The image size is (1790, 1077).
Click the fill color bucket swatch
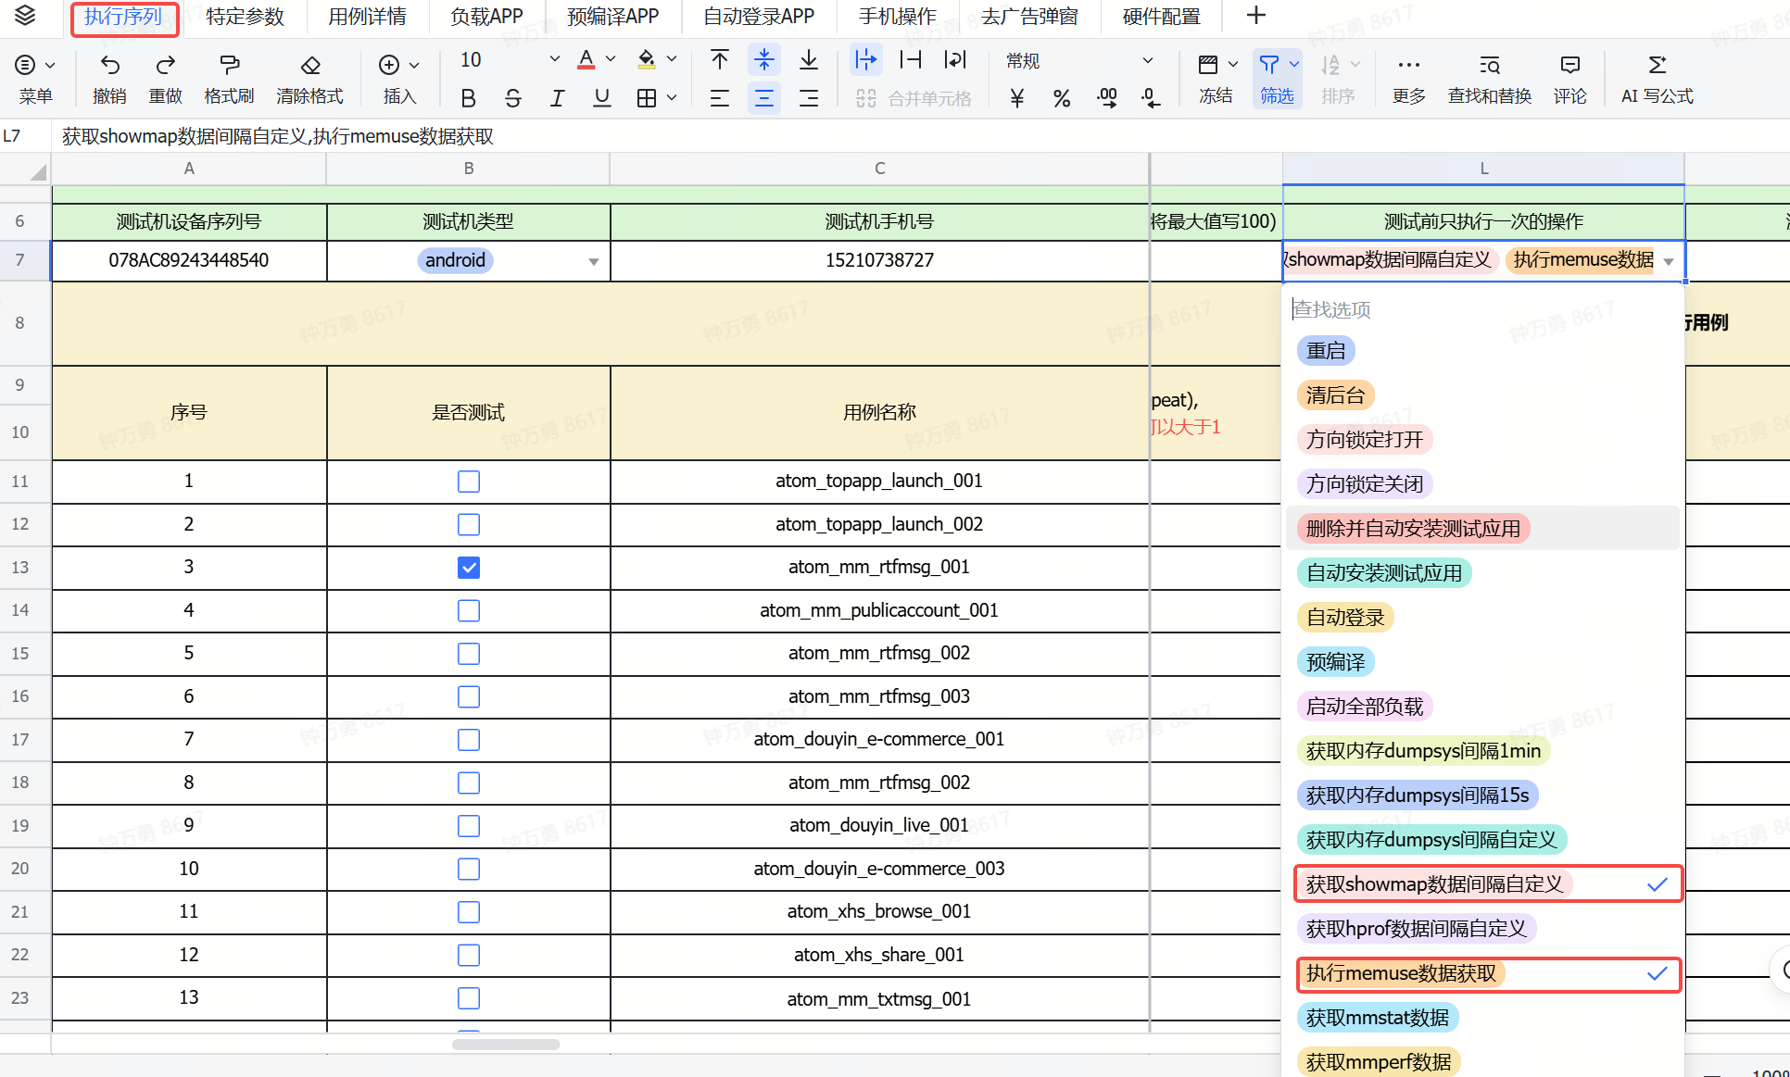[647, 60]
